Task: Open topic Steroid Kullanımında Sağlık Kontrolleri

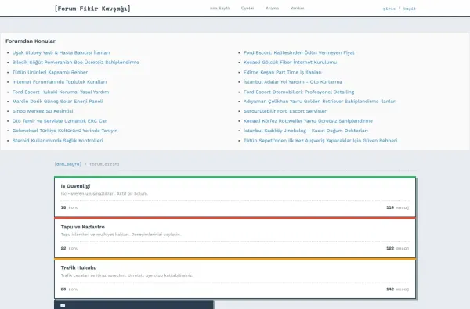Action: pos(57,141)
